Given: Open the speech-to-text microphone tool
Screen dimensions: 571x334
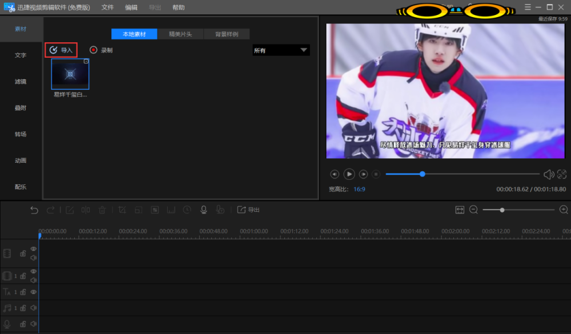Looking at the screenshot, I should (220, 210).
